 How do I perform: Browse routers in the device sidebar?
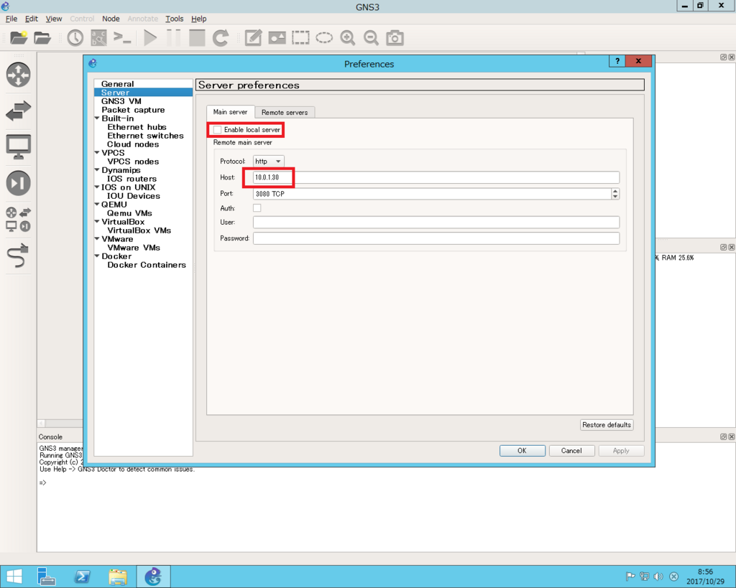pos(18,75)
